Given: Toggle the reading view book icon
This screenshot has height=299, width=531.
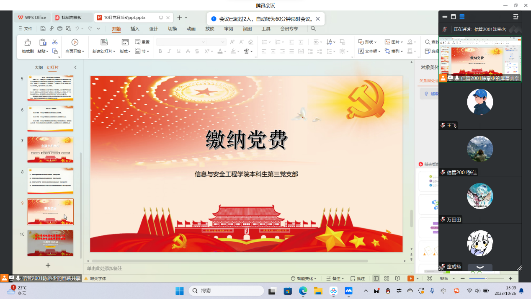Looking at the screenshot, I should [397, 278].
